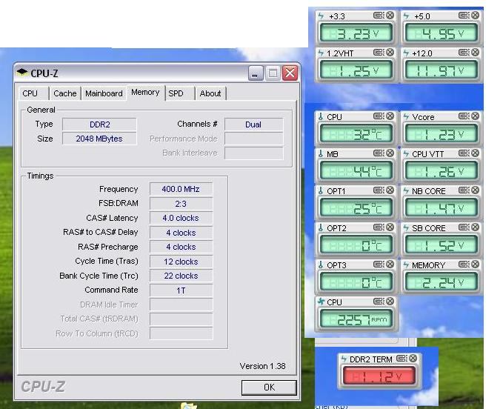This screenshot has width=503, height=409.
Task: Open settings icon on NB CORE widget
Action: (x=464, y=190)
